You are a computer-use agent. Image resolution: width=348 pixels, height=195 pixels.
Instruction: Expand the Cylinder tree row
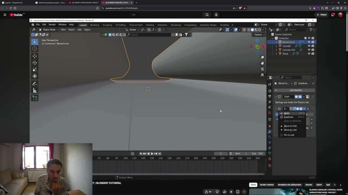coord(276,46)
